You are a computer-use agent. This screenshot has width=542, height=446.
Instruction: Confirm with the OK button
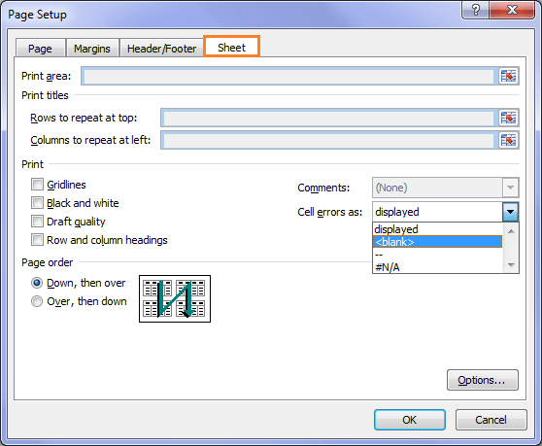(410, 420)
